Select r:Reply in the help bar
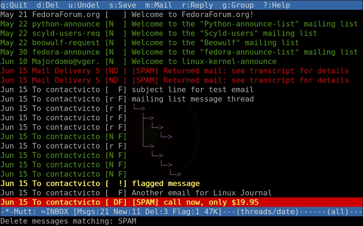The height and width of the screenshot is (226, 363). pyautogui.click(x=197, y=5)
